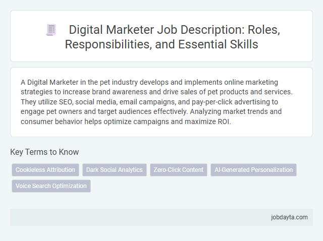Click the paragraph starting 'A Digital Marketer in the pet industry'
This screenshot has width=323, height=241.
(x=156, y=102)
